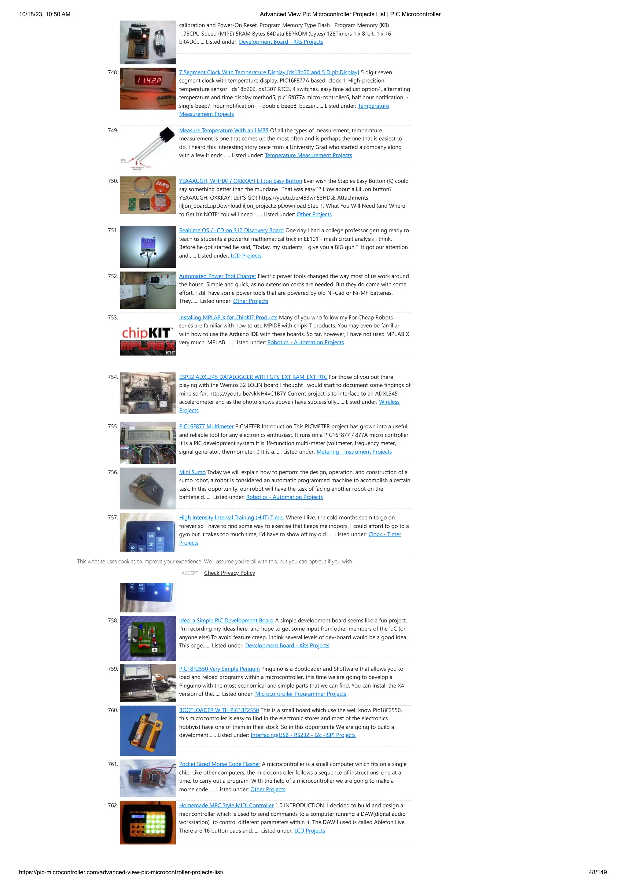Open High Intensity Interval Training Timer link
Viewport: 626px width, 886px height.
tap(231, 518)
